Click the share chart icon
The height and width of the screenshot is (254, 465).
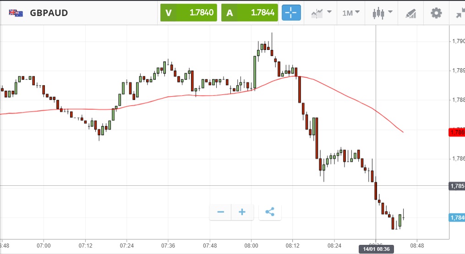[270, 212]
